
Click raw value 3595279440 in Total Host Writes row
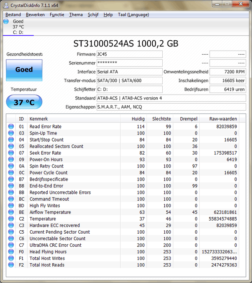tap(224, 258)
